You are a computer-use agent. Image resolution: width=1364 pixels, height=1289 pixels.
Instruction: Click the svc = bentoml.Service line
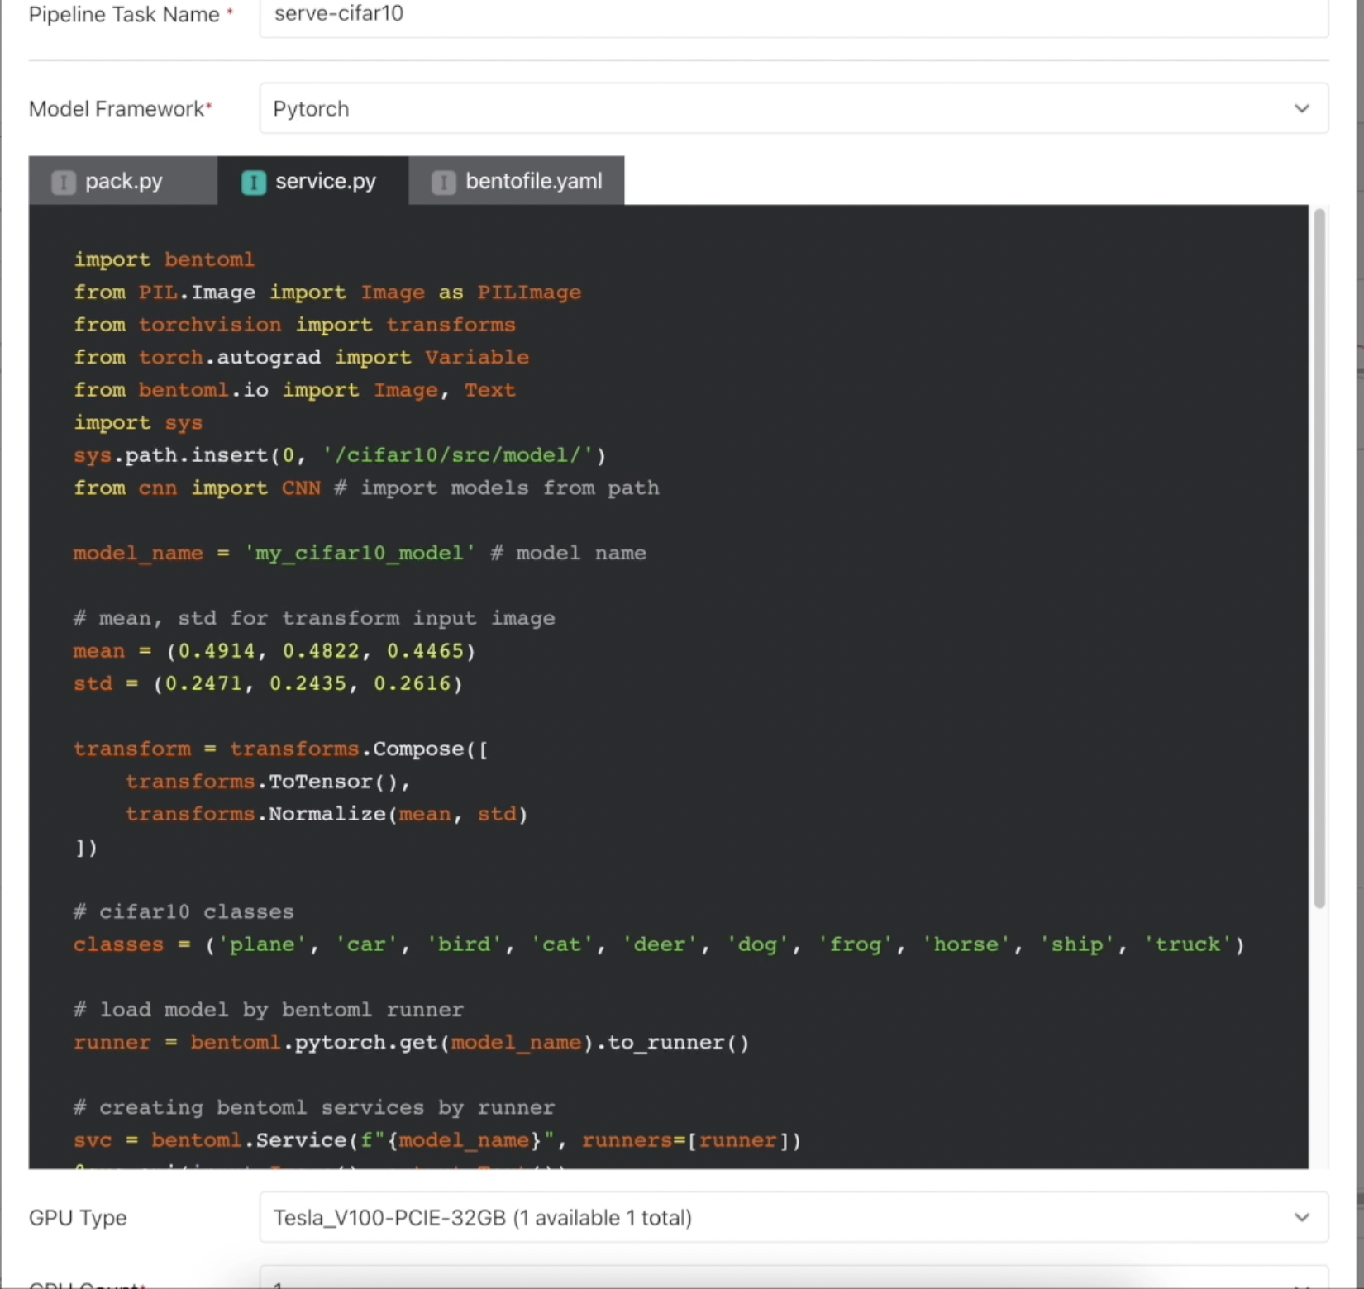437,1140
